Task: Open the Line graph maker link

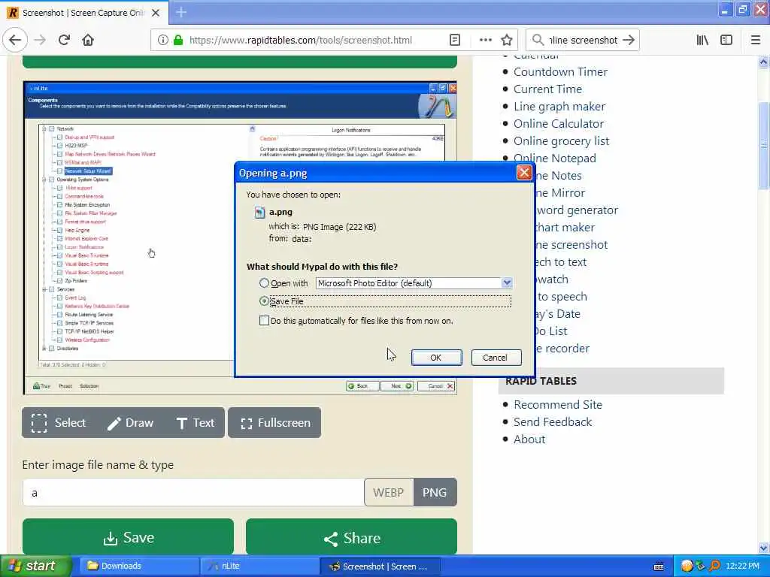Action: pos(559,106)
